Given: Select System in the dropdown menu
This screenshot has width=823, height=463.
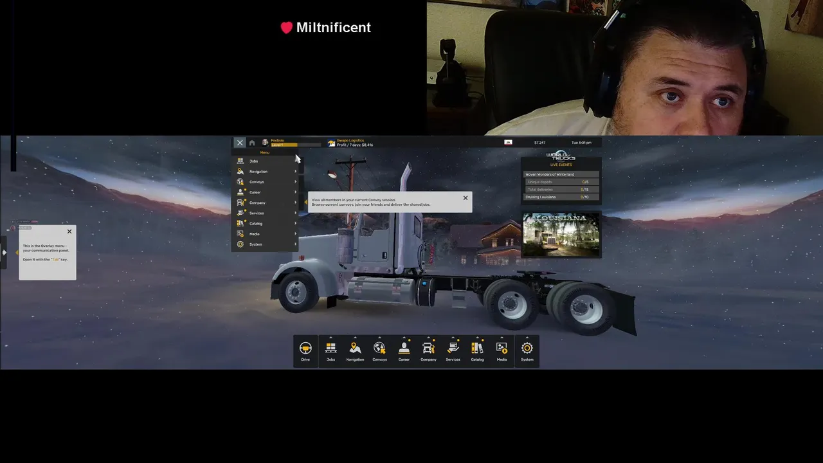Looking at the screenshot, I should (x=266, y=244).
